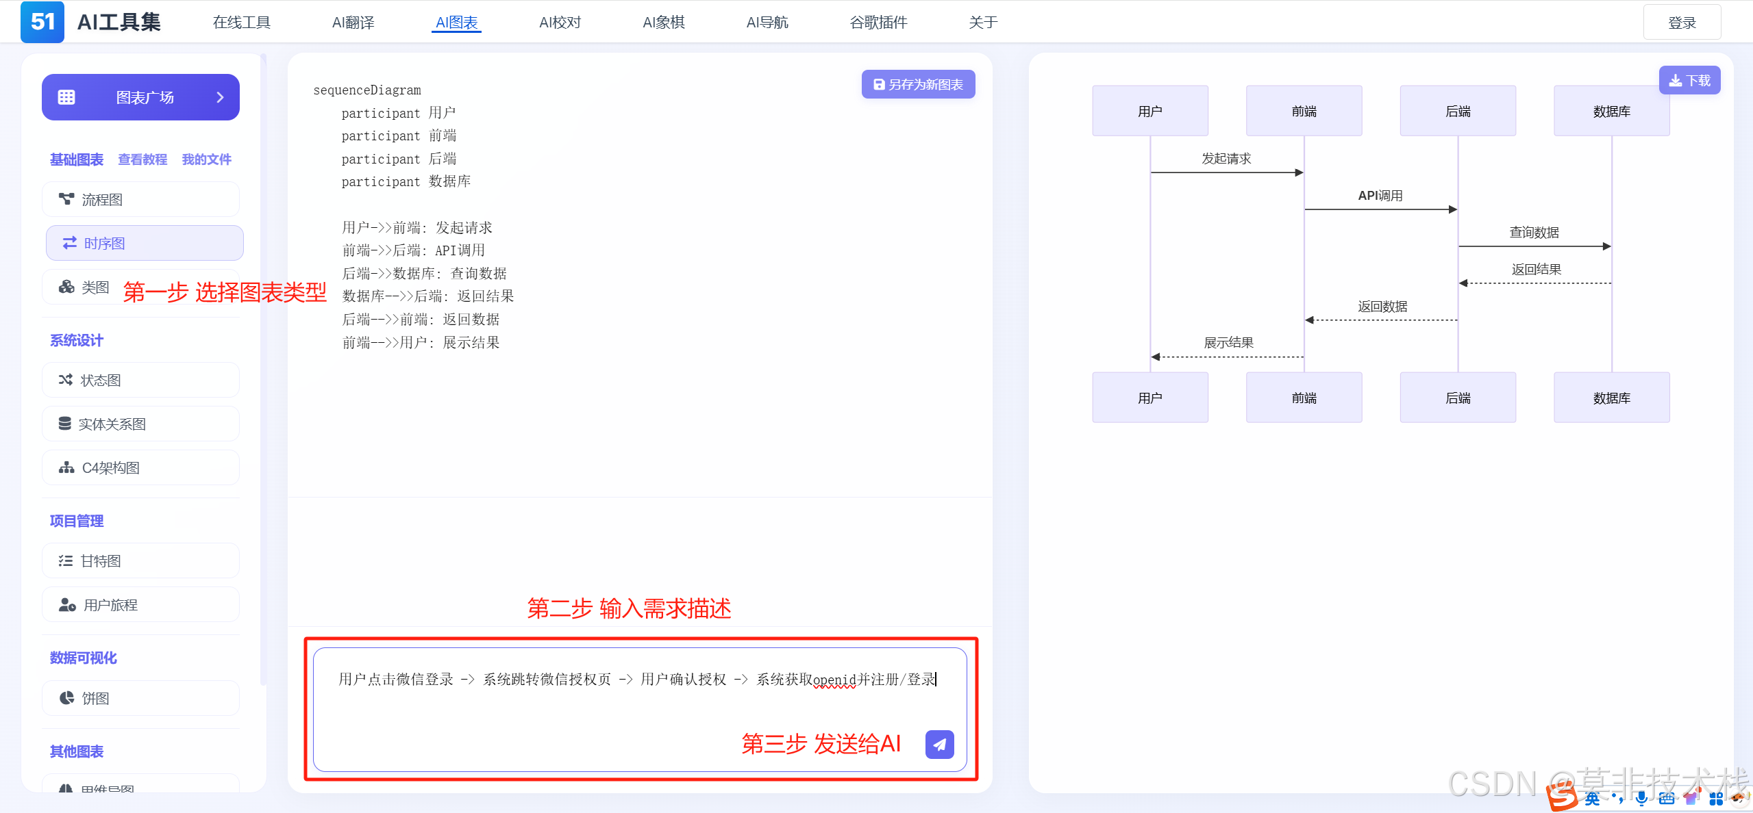Select the 实体关系图 database icon item

(x=65, y=424)
